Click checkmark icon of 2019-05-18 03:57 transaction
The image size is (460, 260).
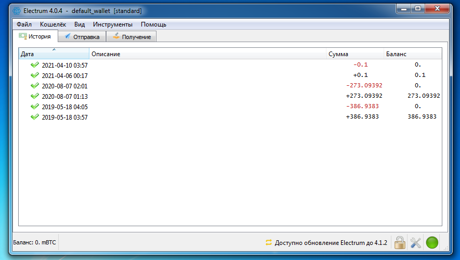coord(35,117)
